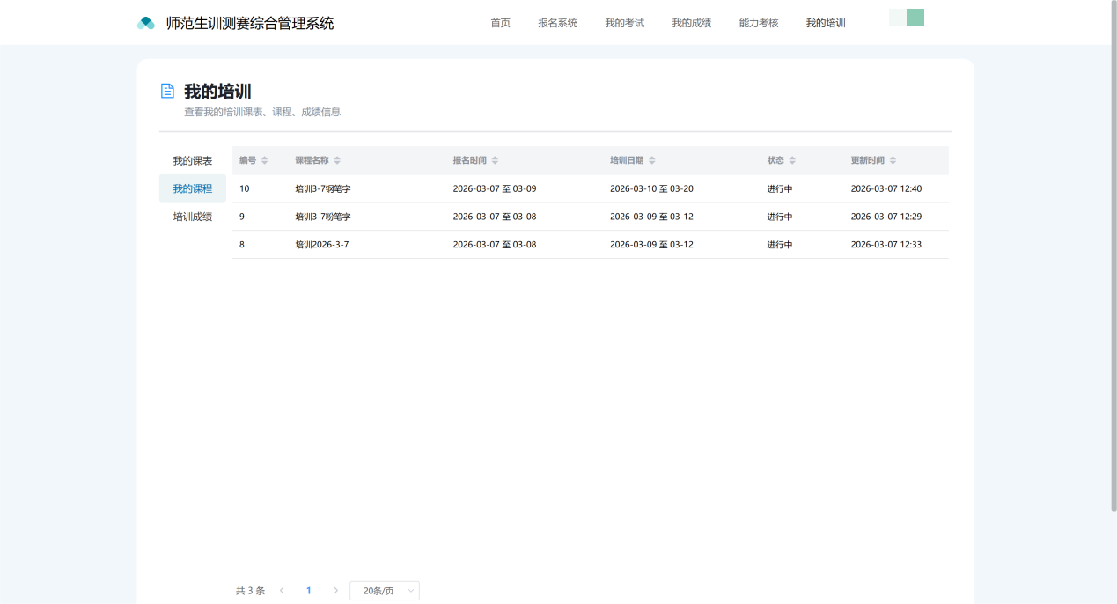Sort table by 状态 column arrows

(792, 160)
